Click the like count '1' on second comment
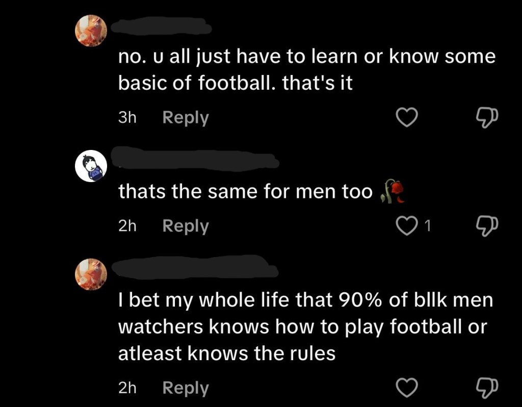 pos(428,226)
